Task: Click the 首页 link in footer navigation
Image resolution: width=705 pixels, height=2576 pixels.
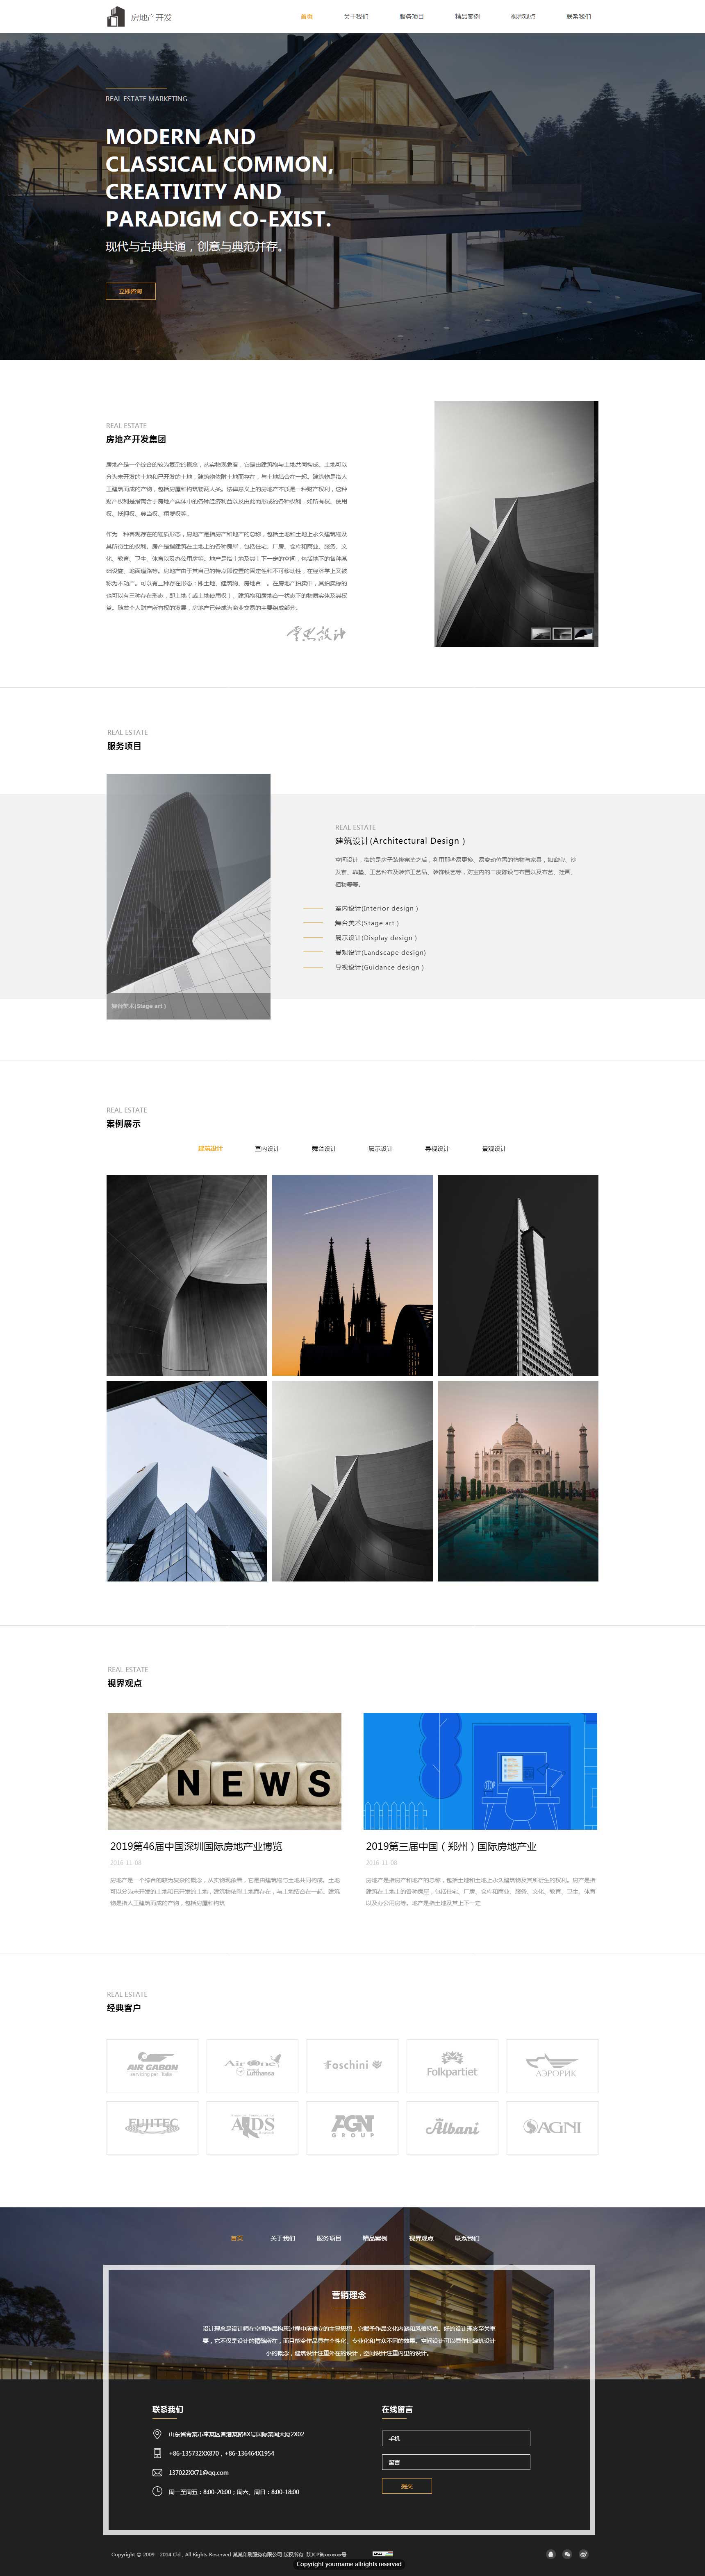Action: (237, 2238)
